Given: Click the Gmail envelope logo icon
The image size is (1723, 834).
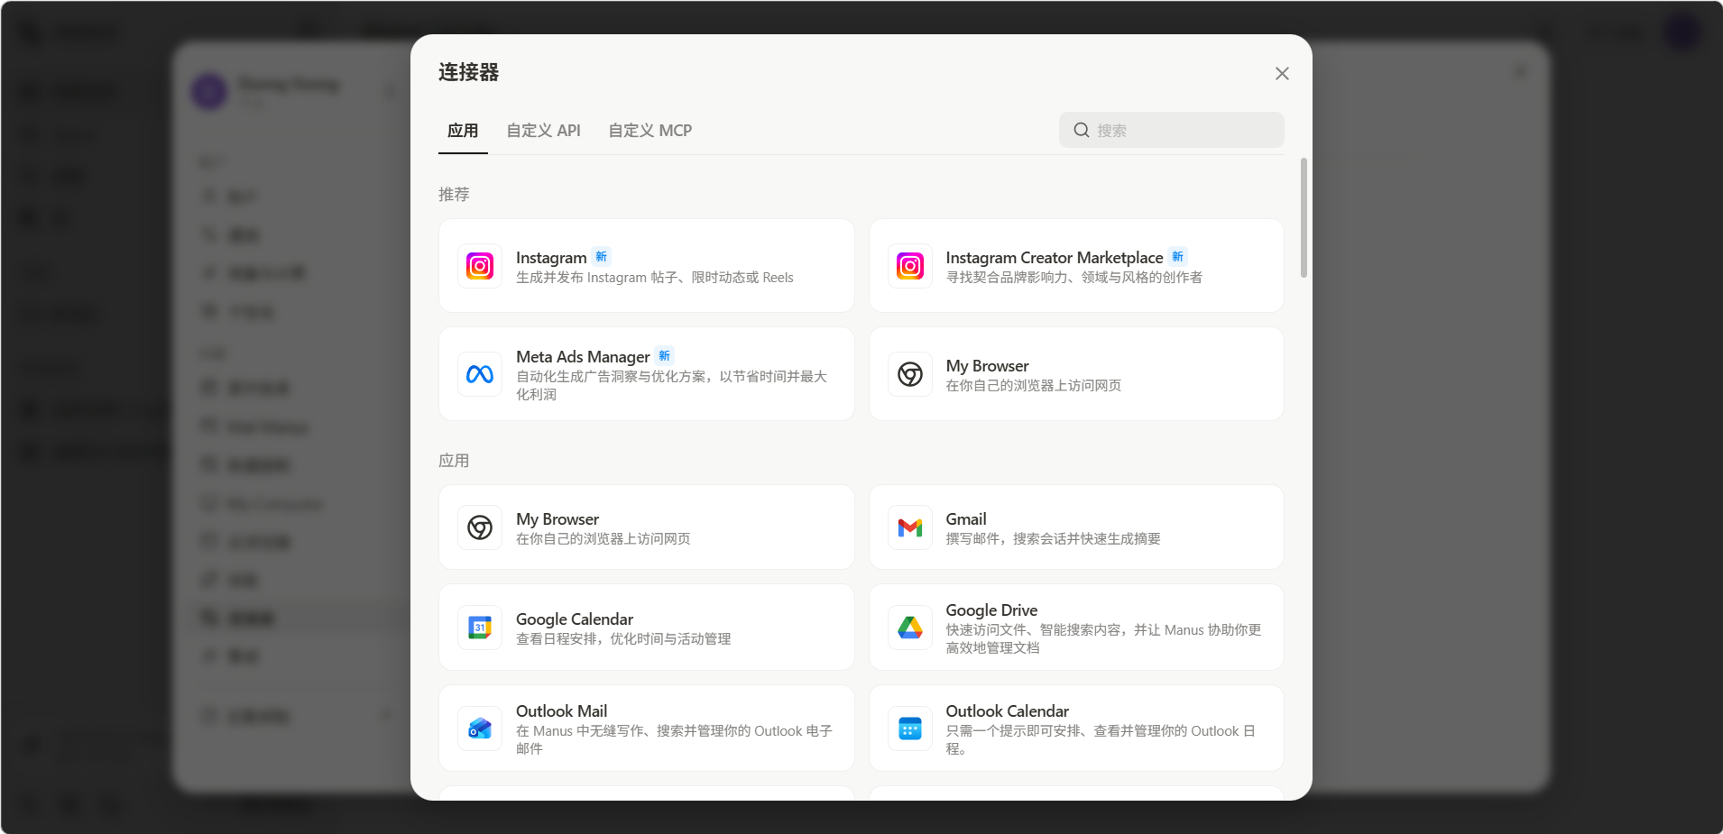Looking at the screenshot, I should [x=910, y=527].
